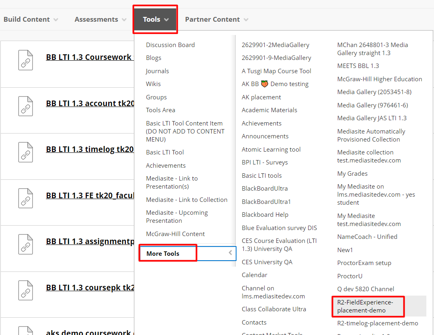Select Blue Evaluation survey DIS
This screenshot has width=434, height=335.
point(279,228)
